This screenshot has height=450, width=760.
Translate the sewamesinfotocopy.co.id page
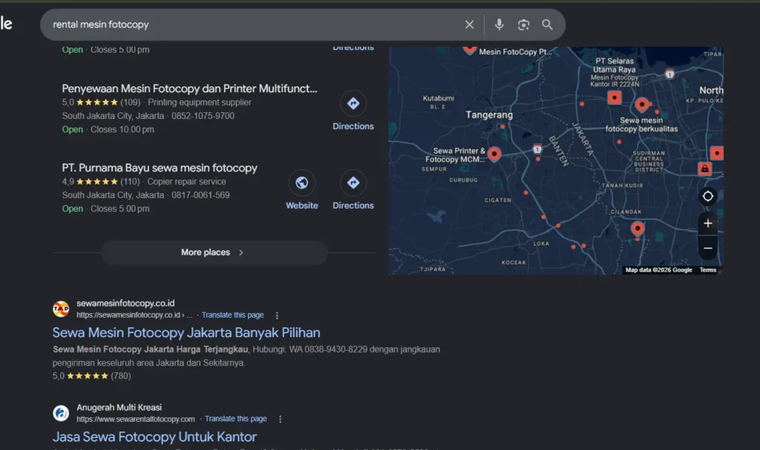232,315
